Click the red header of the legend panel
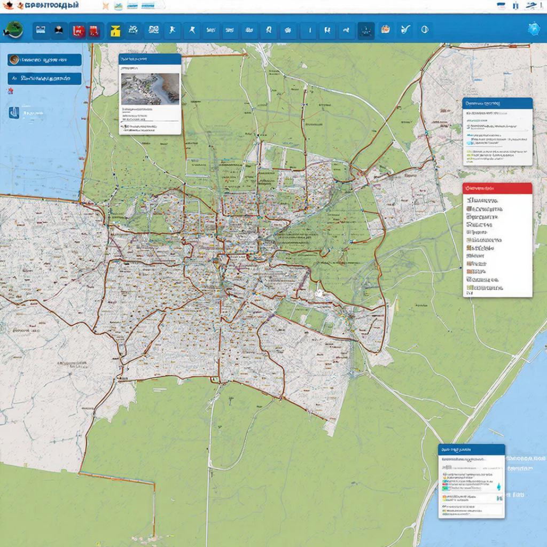The height and width of the screenshot is (547, 547). (497, 188)
